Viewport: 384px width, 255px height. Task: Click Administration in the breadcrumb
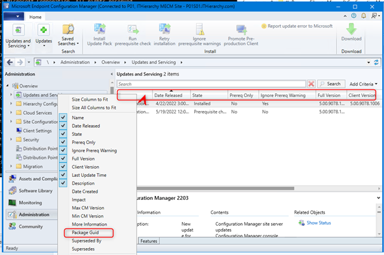coord(75,62)
